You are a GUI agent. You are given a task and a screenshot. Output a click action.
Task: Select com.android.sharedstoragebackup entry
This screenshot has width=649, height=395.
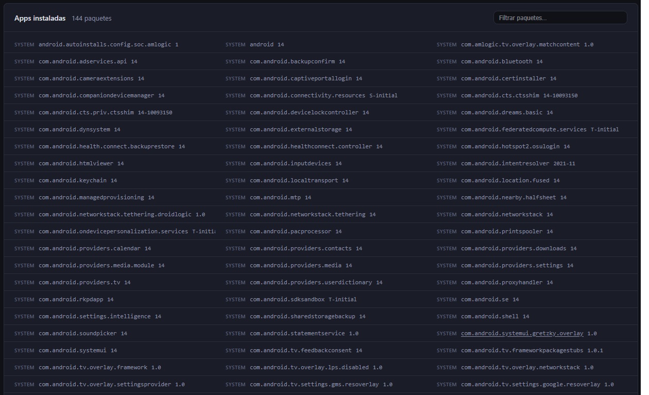click(x=302, y=316)
